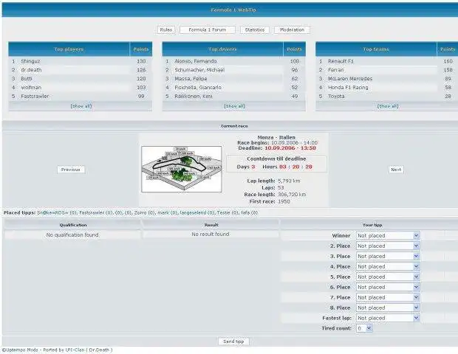Click player Botti in Top players
Screen dimensions: 458x354
27,79
